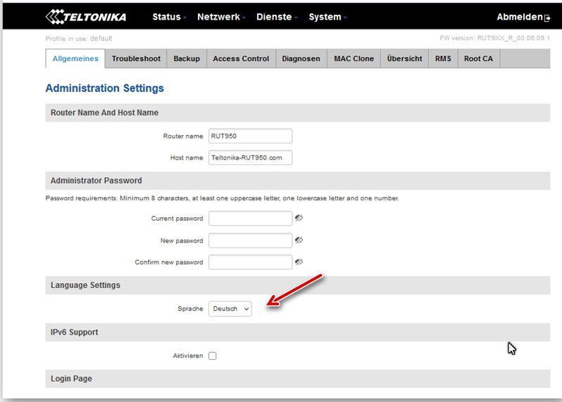Open the Root CA tab
562x402 pixels.
478,59
